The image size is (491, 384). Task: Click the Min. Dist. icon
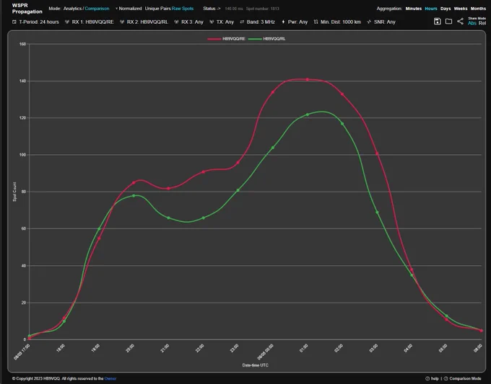(x=316, y=22)
